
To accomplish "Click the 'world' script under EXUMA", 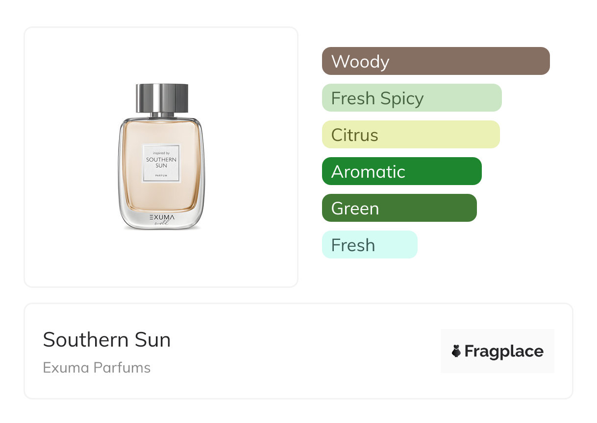I will coord(161,223).
